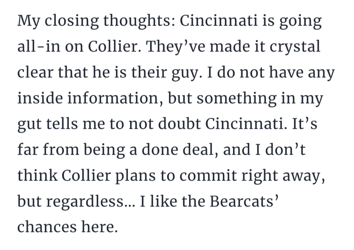Image resolution: width=354 pixels, height=250 pixels.
Task: Click 'Cincinnati.' in the fifth line
Action: (x=246, y=124)
